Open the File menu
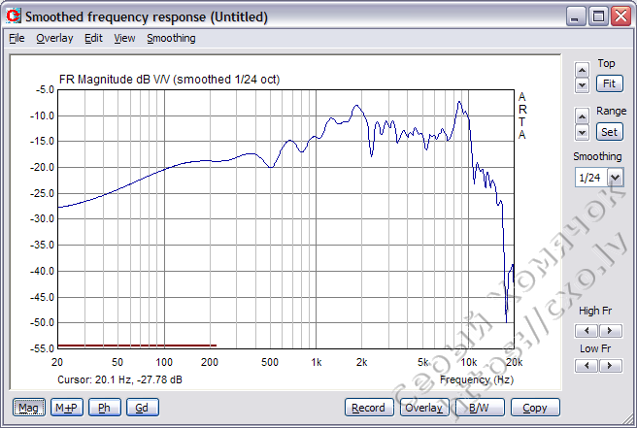This screenshot has width=637, height=428. tap(17, 38)
